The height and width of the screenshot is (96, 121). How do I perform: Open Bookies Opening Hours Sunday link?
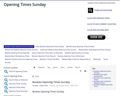pyautogui.click(x=77, y=53)
